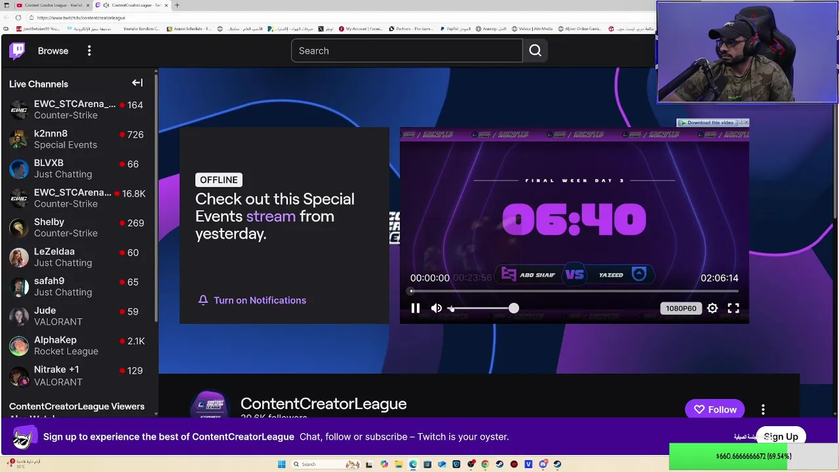The width and height of the screenshot is (839, 472).
Task: Close the Download this video popup
Action: [x=746, y=123]
